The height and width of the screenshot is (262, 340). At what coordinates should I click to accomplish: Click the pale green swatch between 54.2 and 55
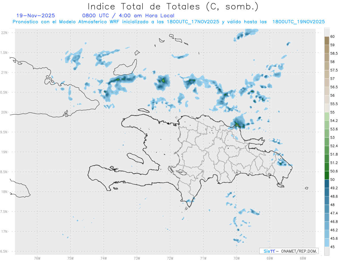[x=327, y=116]
